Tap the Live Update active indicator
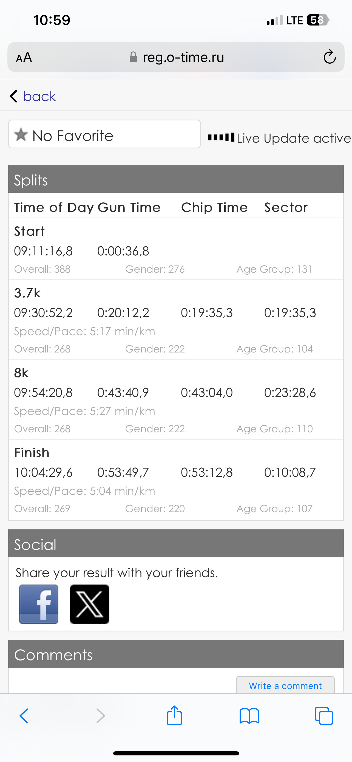The width and height of the screenshot is (352, 762). point(280,138)
